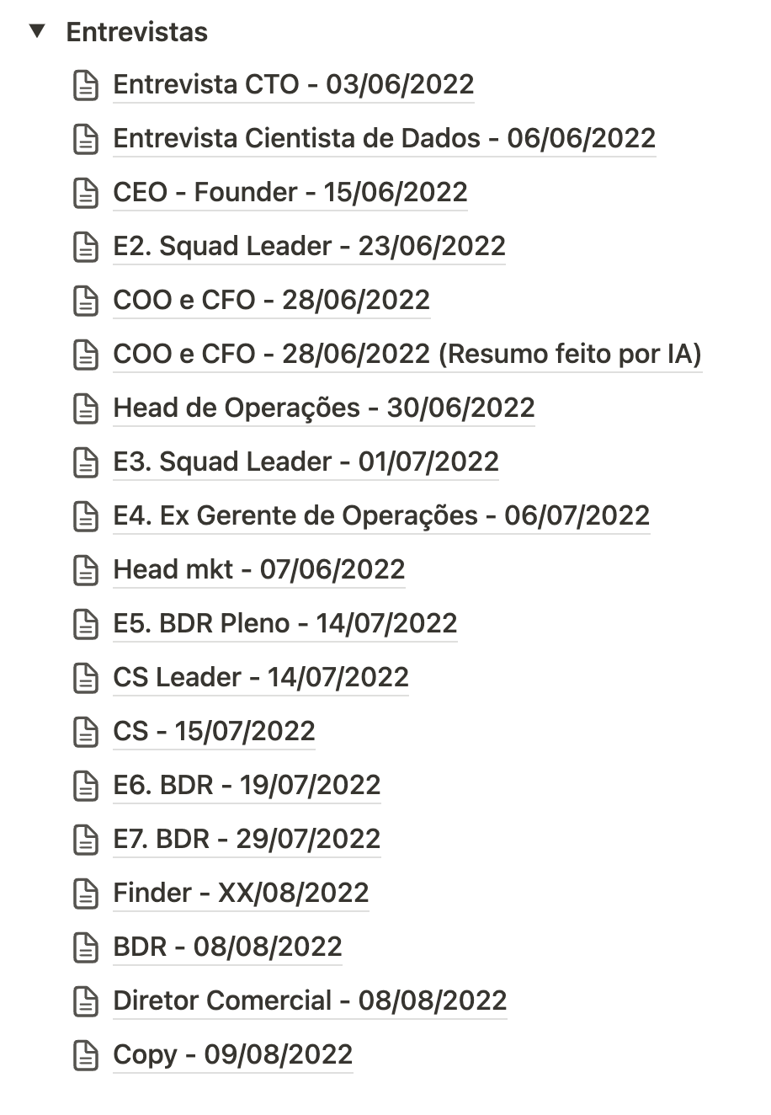Click the page icon beside Head mkt
771x1115 pixels.
[x=86, y=570]
